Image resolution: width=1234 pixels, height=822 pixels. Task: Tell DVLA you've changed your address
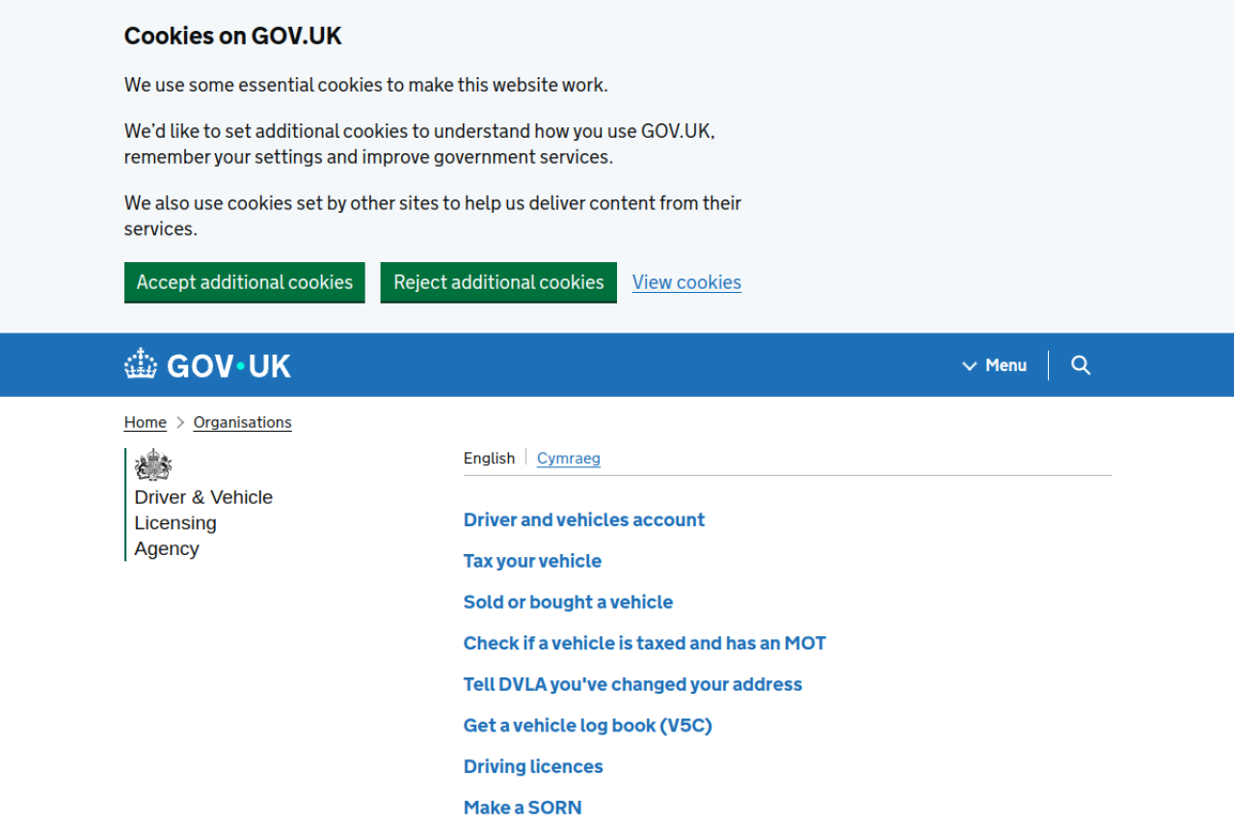click(632, 684)
